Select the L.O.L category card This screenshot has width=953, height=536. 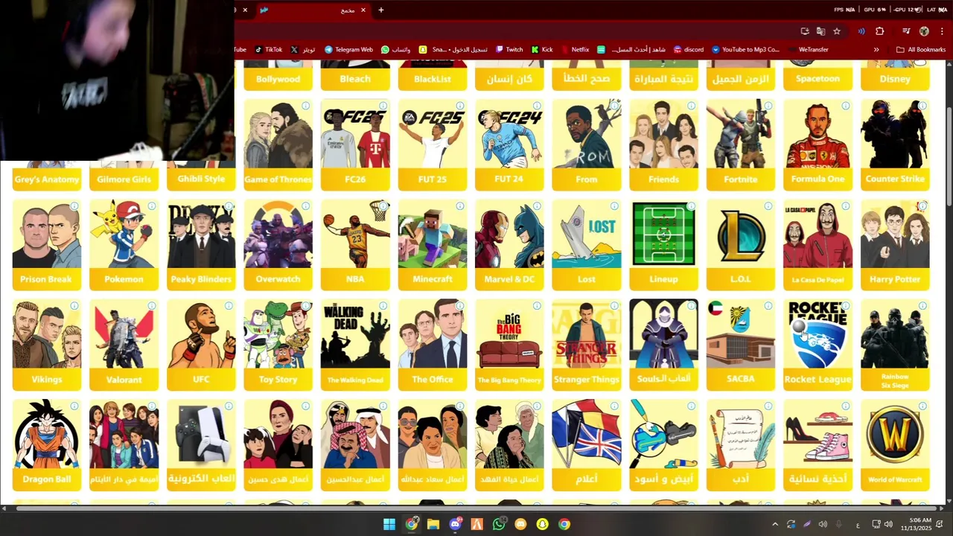(741, 244)
